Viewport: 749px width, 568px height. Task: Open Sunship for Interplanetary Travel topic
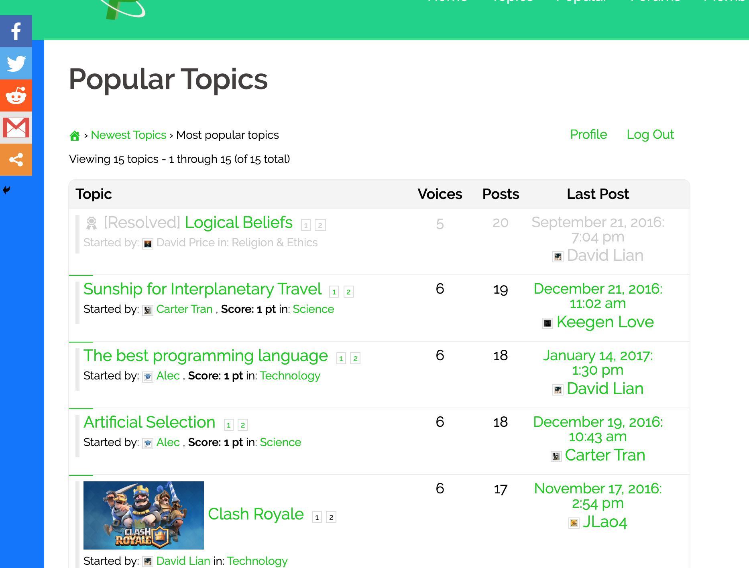click(x=202, y=289)
